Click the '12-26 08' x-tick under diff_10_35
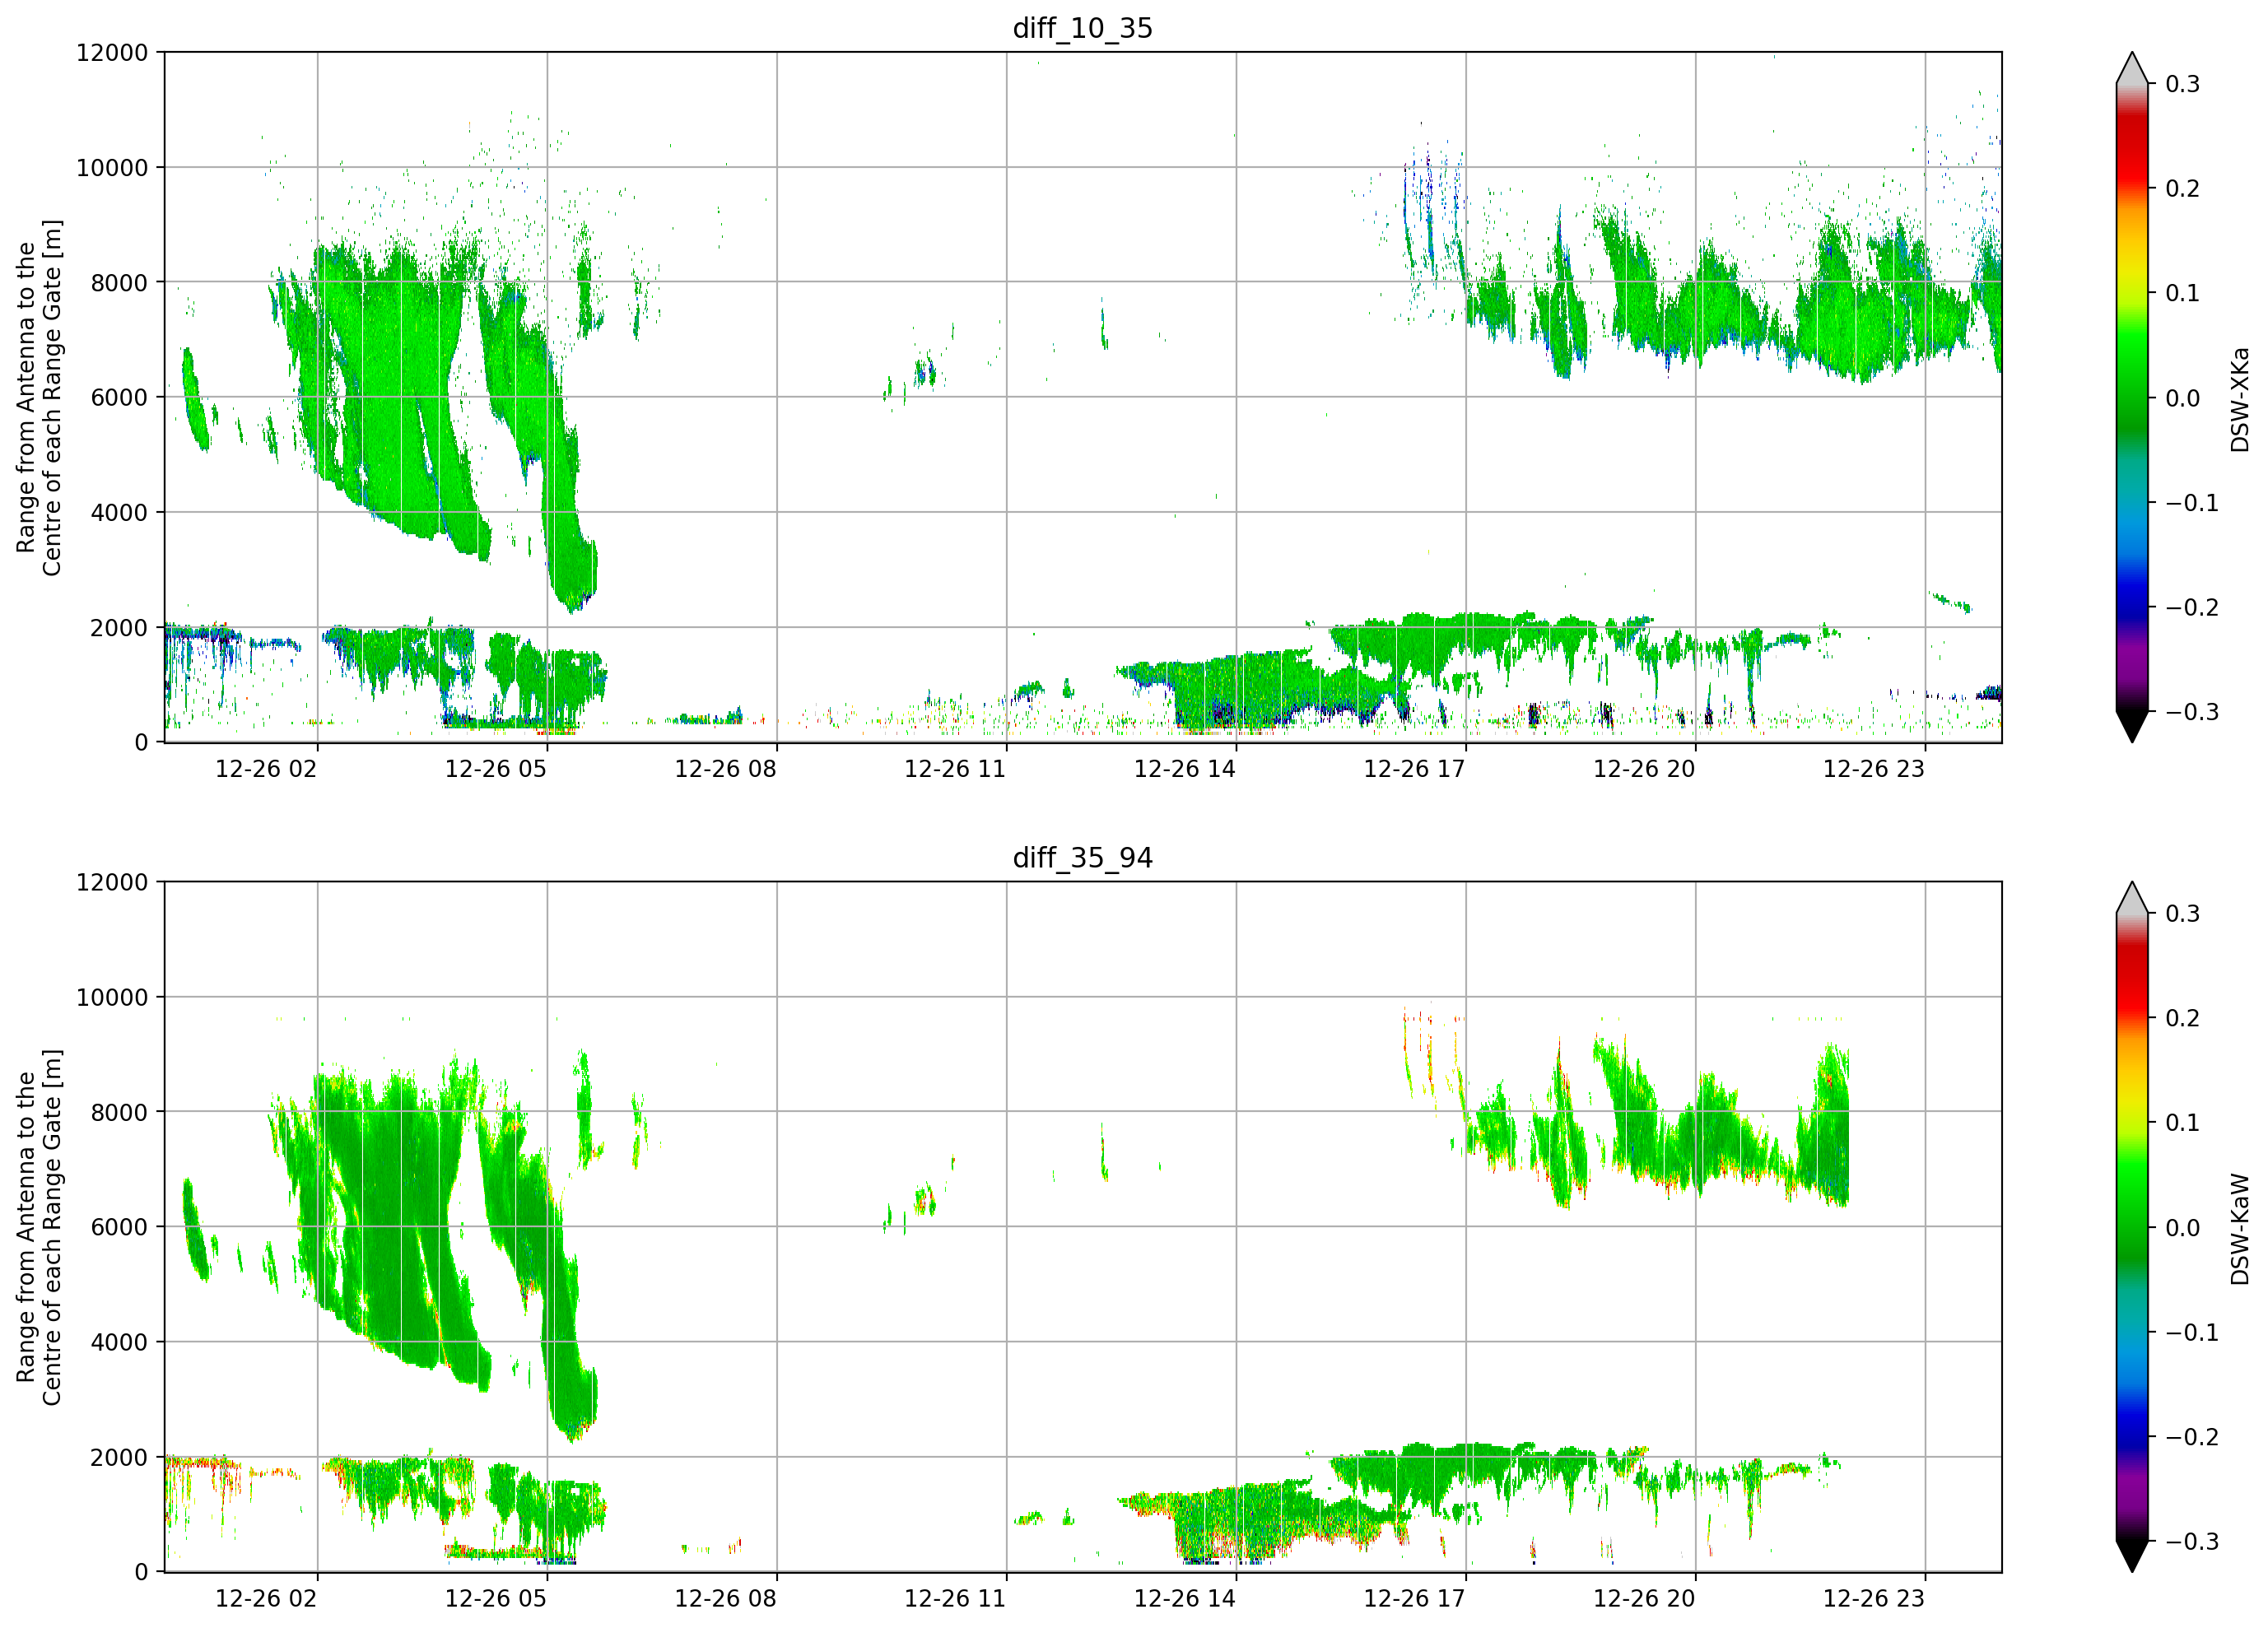Image resolution: width=2268 pixels, height=1628 pixels. coord(725,769)
